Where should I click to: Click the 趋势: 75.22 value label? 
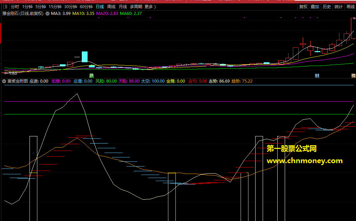pyautogui.click(x=242, y=81)
